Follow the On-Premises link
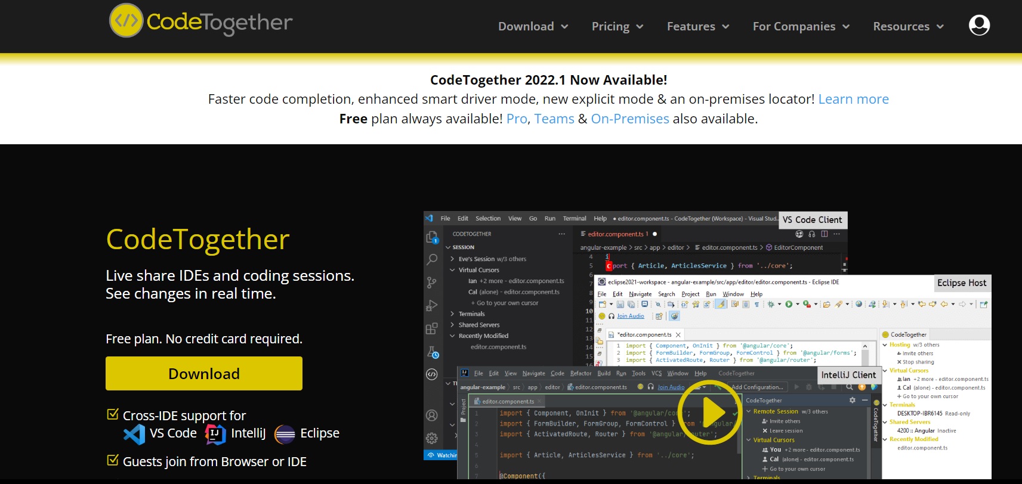The width and height of the screenshot is (1022, 484). coord(630,119)
